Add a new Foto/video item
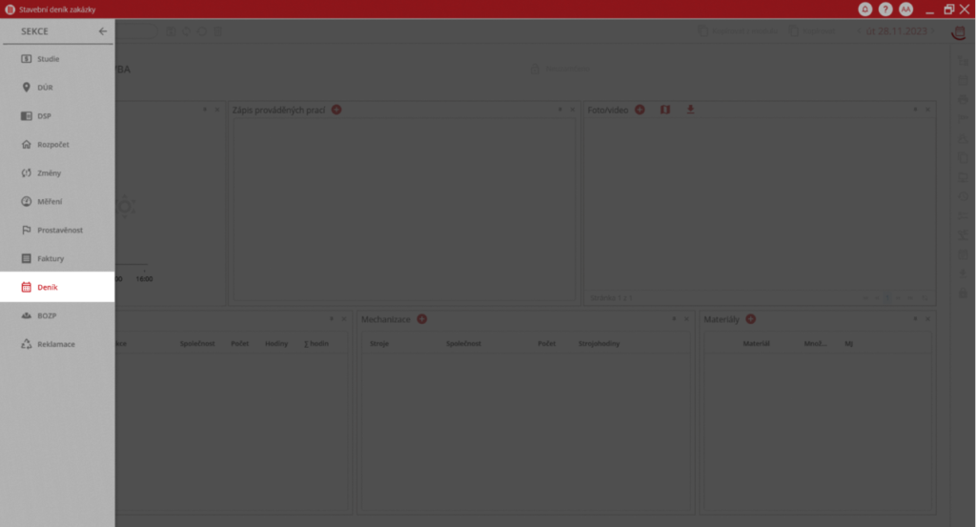The height and width of the screenshot is (527, 976). pos(640,110)
